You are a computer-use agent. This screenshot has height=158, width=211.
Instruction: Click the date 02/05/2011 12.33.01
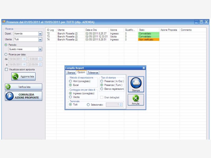pos(97,36)
